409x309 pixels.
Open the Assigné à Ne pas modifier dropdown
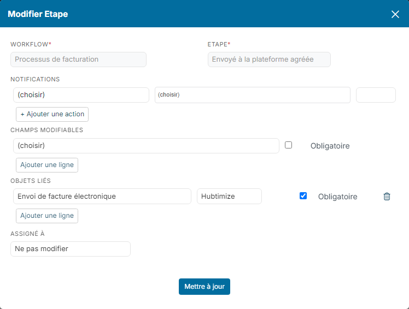click(71, 249)
